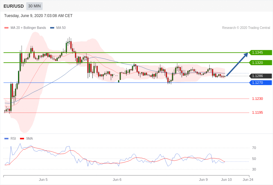
Task: Click the Jun 24 date axis label
Action: (x=248, y=180)
